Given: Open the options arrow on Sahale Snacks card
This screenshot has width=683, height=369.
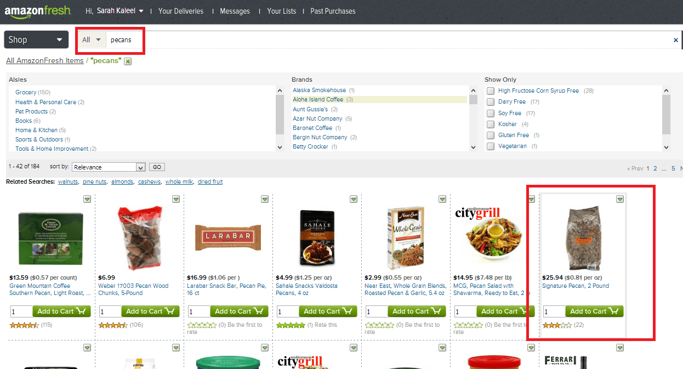Looking at the screenshot, I should 354,199.
